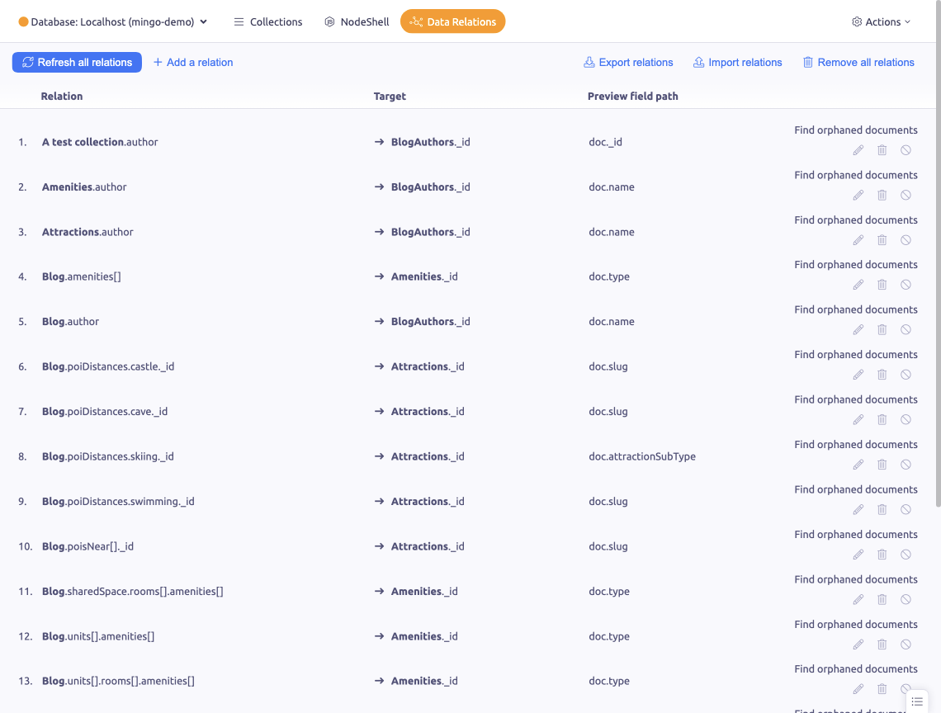Viewport: 941px width, 713px height.
Task: Disable the Blog.units[].amenities[] relation
Action: pyautogui.click(x=906, y=645)
